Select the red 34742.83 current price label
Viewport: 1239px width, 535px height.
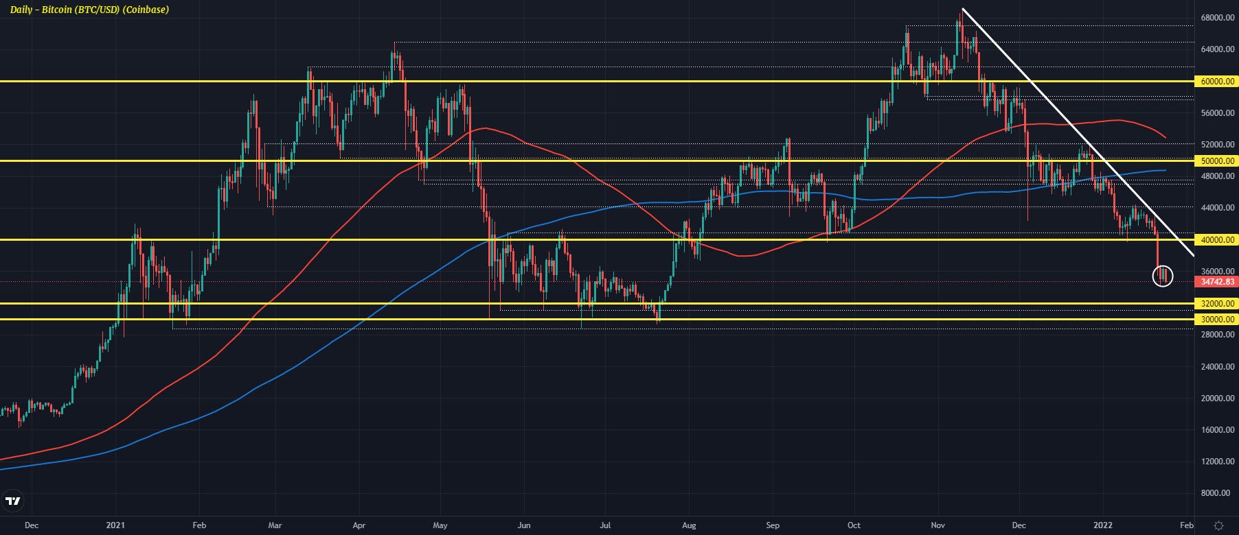1217,282
